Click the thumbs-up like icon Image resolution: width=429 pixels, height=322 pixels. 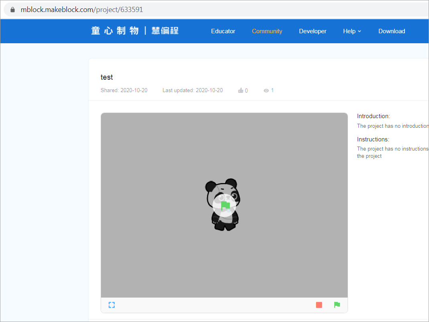tap(241, 91)
